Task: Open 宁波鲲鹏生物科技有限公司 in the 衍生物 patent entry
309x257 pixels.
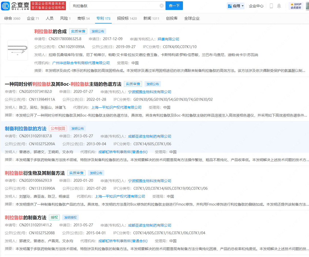Action: pyautogui.click(x=150, y=181)
